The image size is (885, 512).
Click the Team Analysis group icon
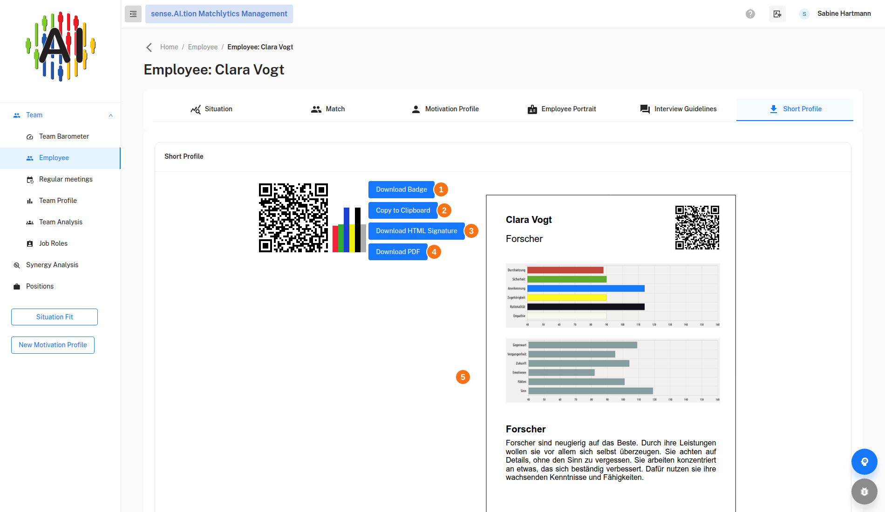point(30,222)
